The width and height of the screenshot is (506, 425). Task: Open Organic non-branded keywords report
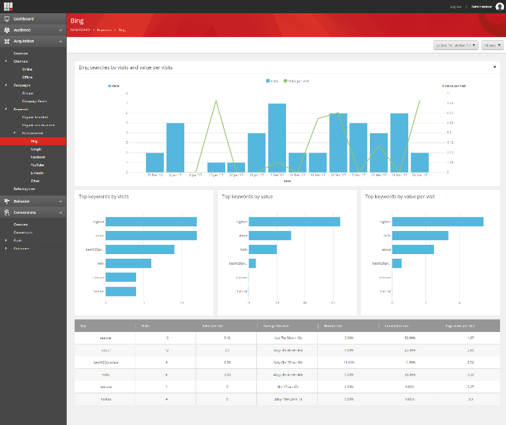pos(38,125)
